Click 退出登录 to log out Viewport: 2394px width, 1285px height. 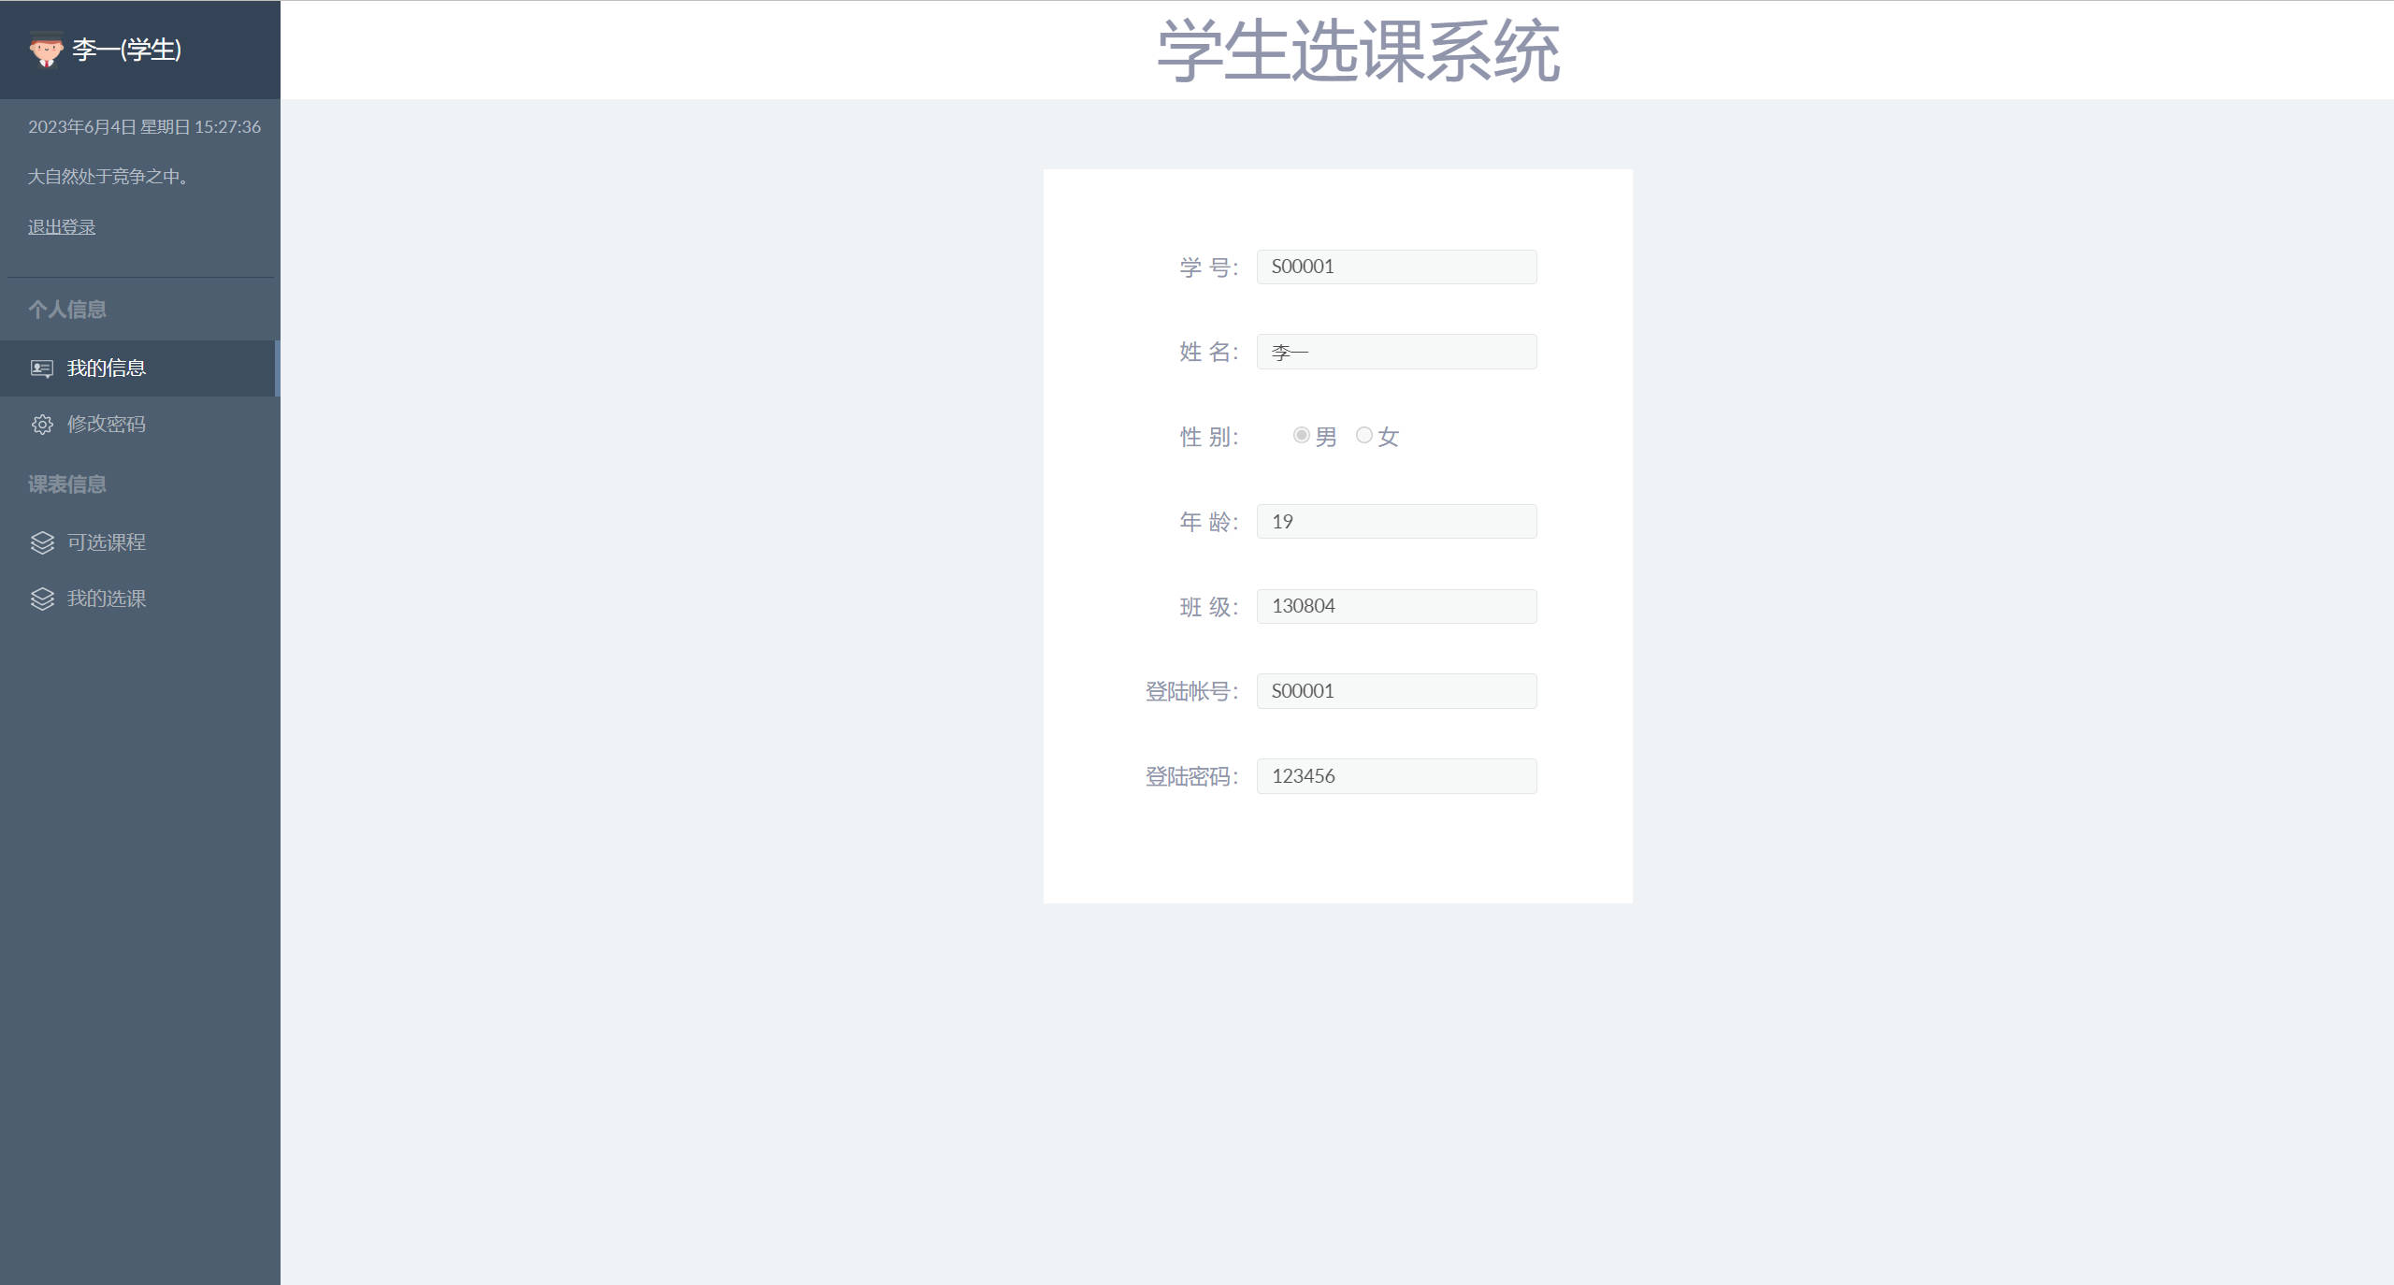[60, 226]
